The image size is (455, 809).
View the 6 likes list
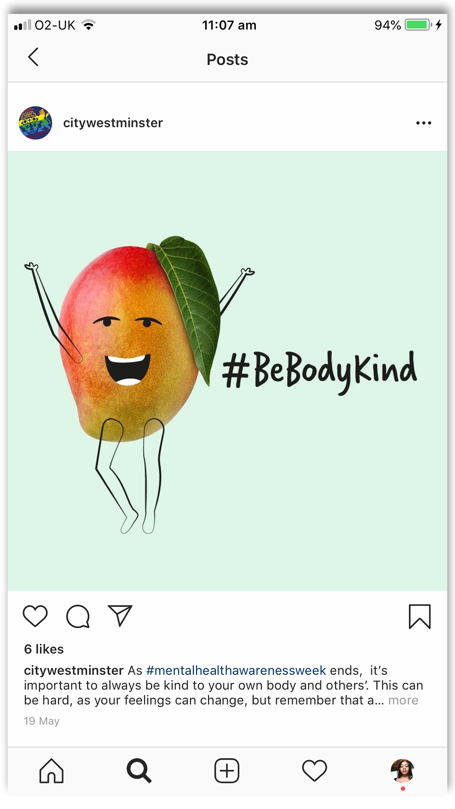pos(44,649)
